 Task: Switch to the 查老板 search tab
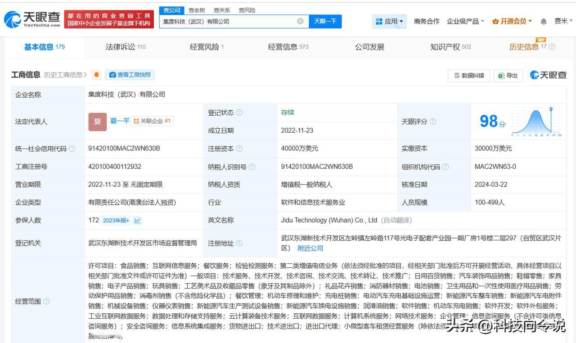[197, 10]
